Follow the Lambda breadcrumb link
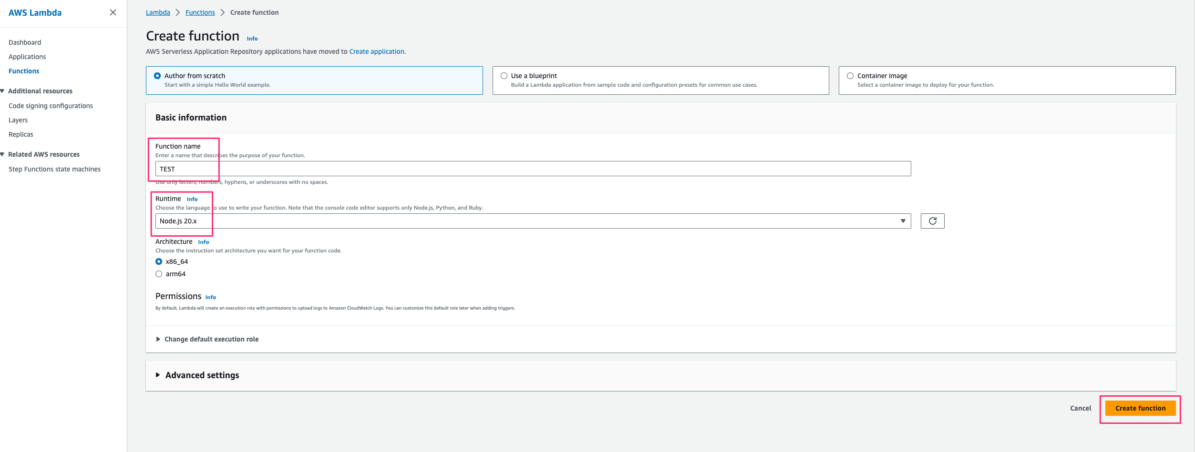The width and height of the screenshot is (1195, 452). click(x=158, y=12)
